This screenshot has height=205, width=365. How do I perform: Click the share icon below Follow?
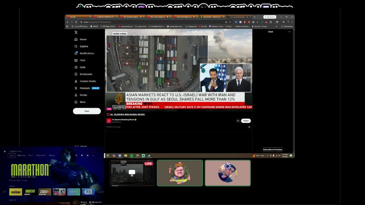click(x=249, y=127)
